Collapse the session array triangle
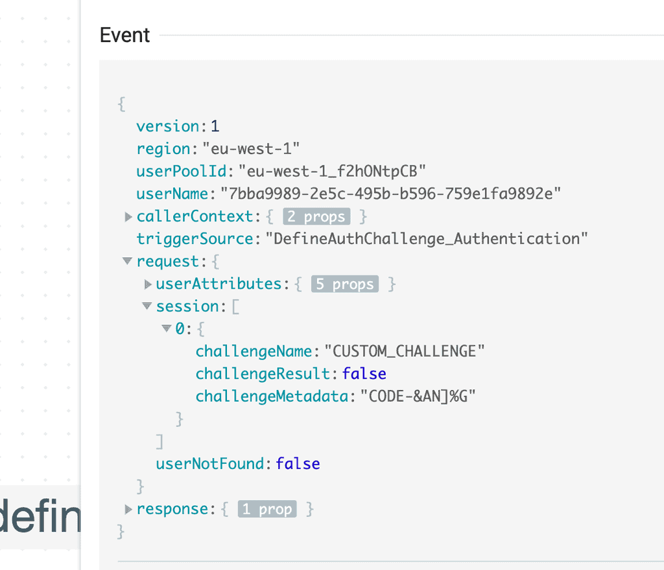 pos(148,306)
